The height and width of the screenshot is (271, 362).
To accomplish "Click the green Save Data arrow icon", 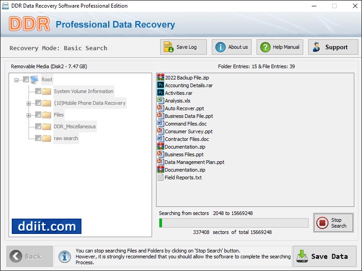I will [x=301, y=256].
